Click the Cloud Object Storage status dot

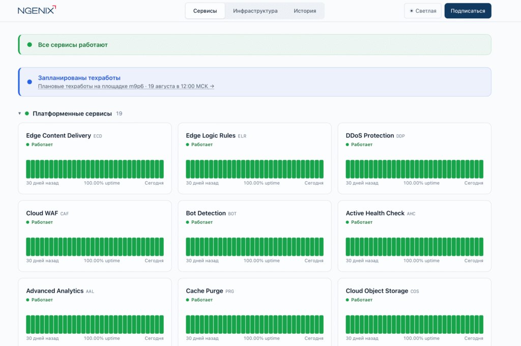pyautogui.click(x=348, y=300)
